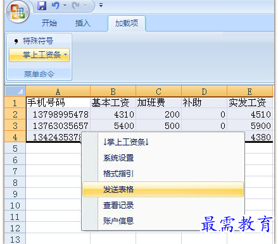Open Customize Quick Access Toolbar dropdown
Image resolution: width=278 pixels, height=244 pixels.
101,5
